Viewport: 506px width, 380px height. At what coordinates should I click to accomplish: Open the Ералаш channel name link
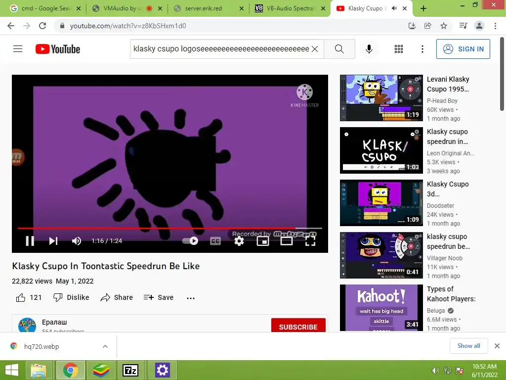pyautogui.click(x=54, y=322)
